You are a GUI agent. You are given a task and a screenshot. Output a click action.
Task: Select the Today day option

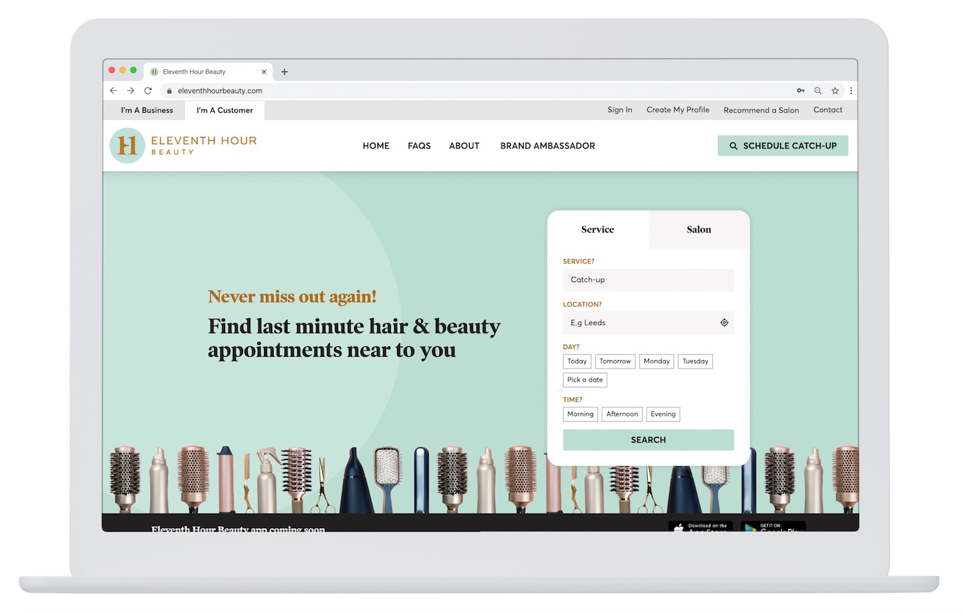(x=576, y=362)
